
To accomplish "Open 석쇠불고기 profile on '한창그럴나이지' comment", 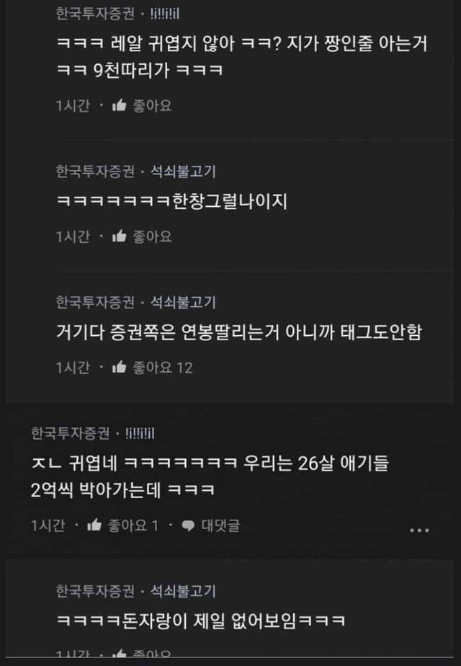I will (183, 171).
